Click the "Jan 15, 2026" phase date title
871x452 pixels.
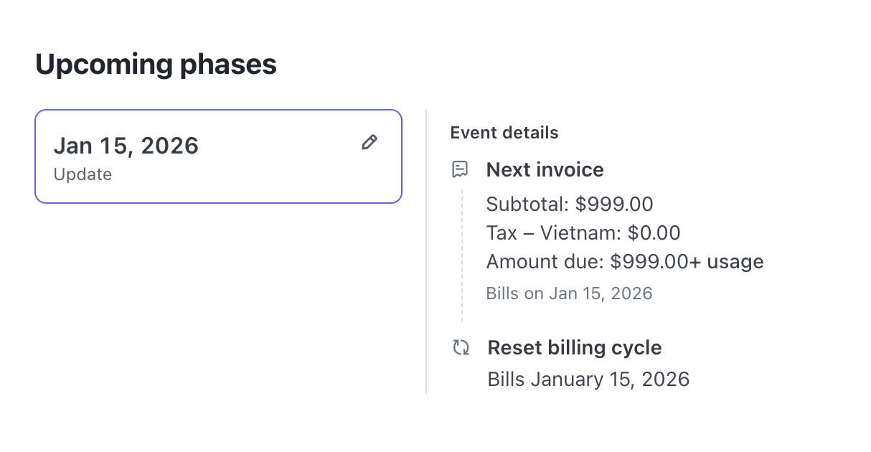tap(126, 146)
